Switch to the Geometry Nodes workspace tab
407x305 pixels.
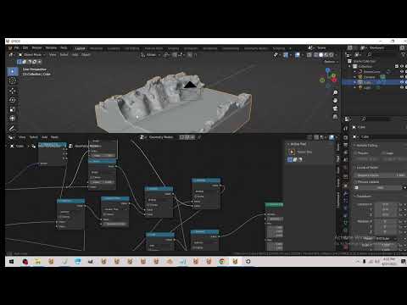(256, 48)
